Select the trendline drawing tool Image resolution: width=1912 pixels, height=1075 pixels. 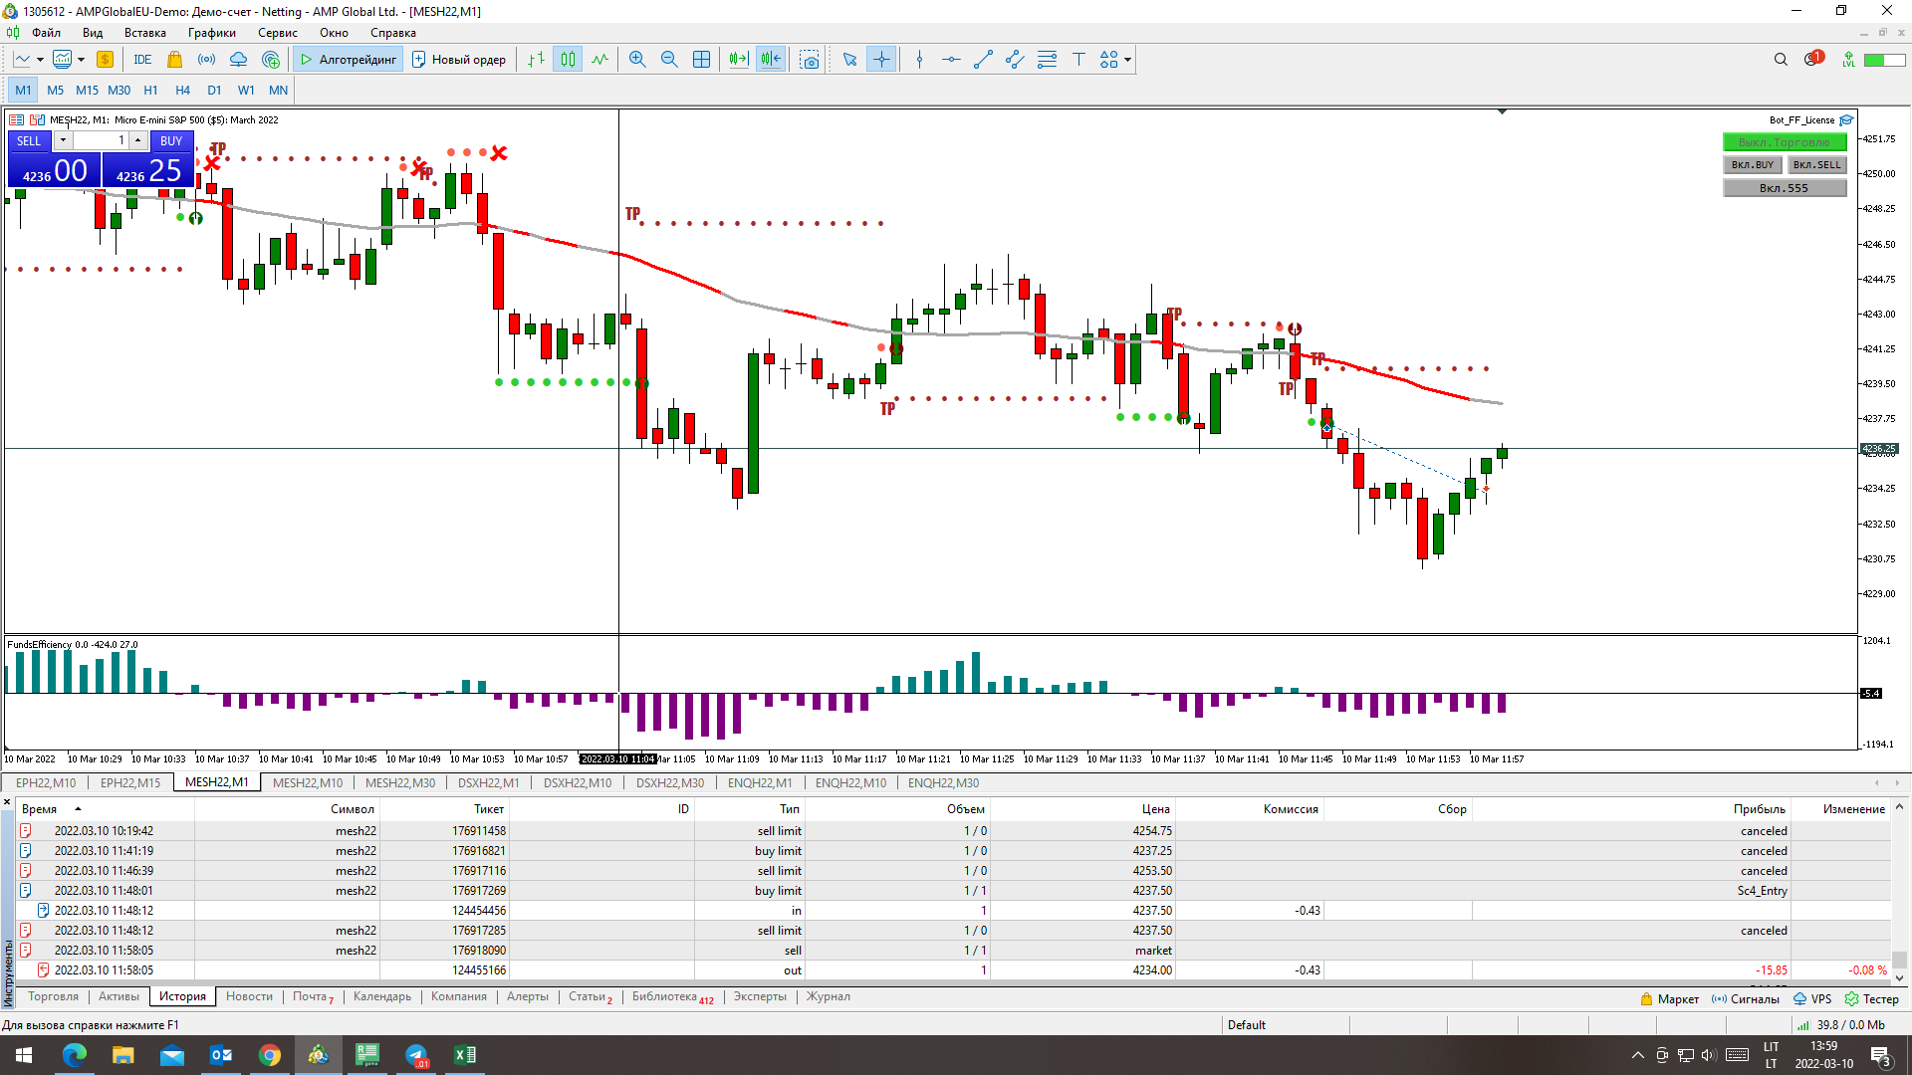(x=983, y=60)
